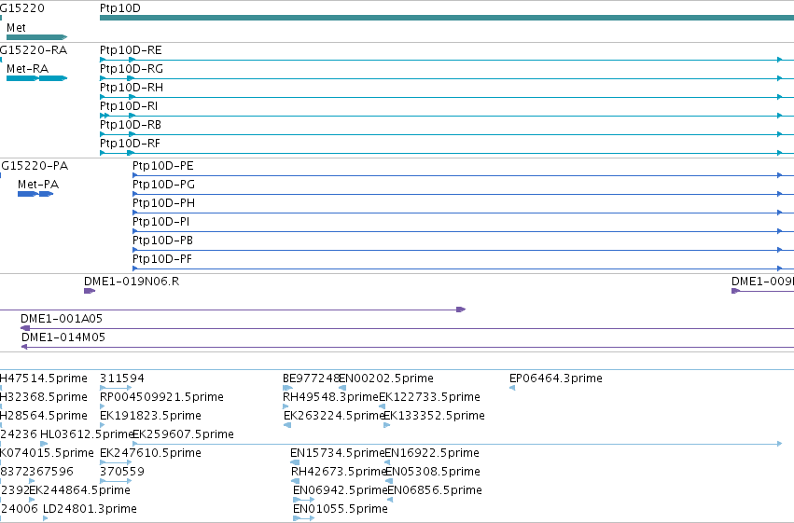
Task: Select the EK244864.5prime EST label
Action: pyautogui.click(x=80, y=490)
